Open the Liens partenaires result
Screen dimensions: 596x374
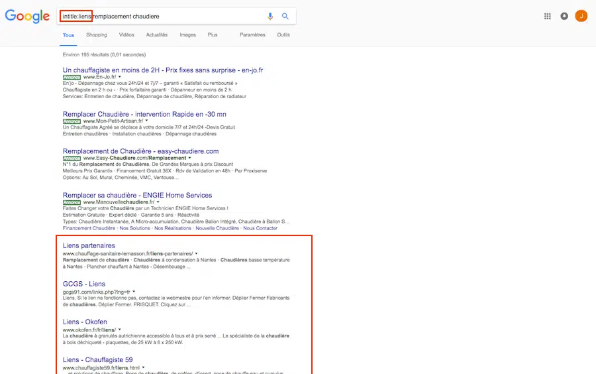pos(89,245)
